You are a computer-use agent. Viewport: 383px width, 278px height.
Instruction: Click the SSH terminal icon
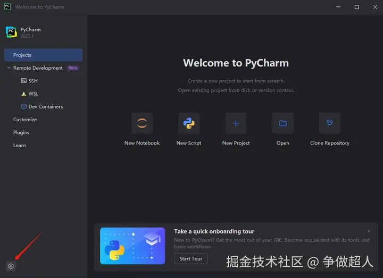[24, 81]
